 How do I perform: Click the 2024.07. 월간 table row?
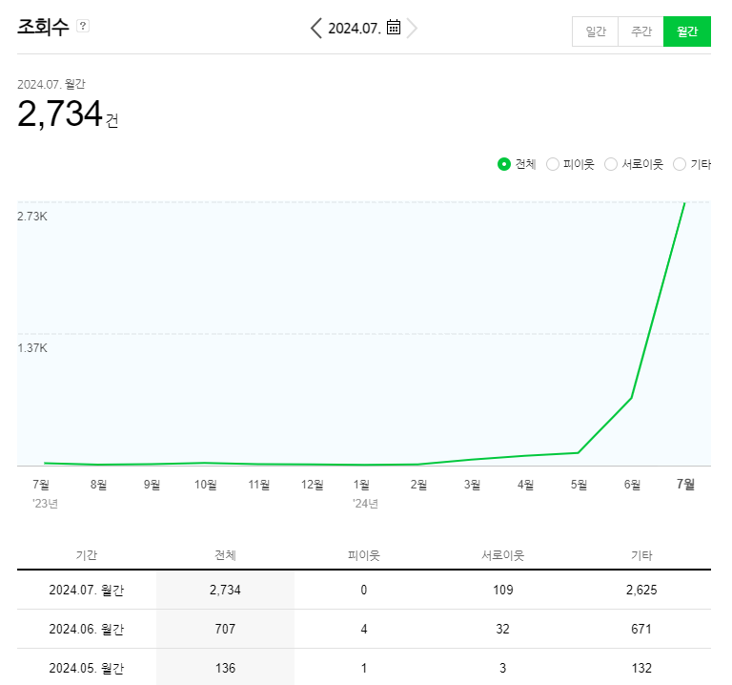pyautogui.click(x=87, y=591)
